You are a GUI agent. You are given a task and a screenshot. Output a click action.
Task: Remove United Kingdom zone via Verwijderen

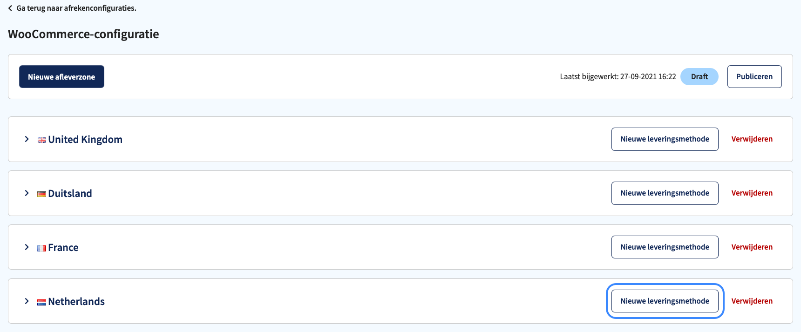pyautogui.click(x=752, y=139)
